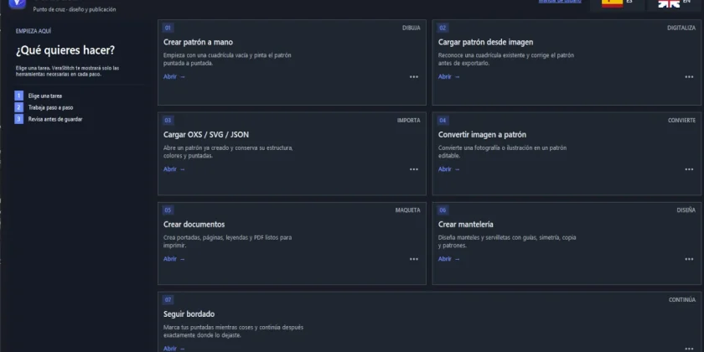Viewport: 704px width, 352px height.
Task: Click the CONVIERTE tag label
Action: (x=681, y=121)
